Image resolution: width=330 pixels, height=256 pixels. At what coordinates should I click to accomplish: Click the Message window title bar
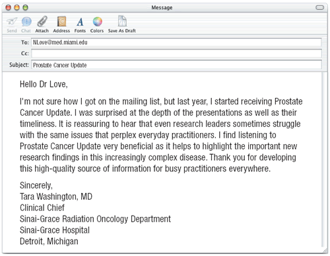tap(162, 8)
